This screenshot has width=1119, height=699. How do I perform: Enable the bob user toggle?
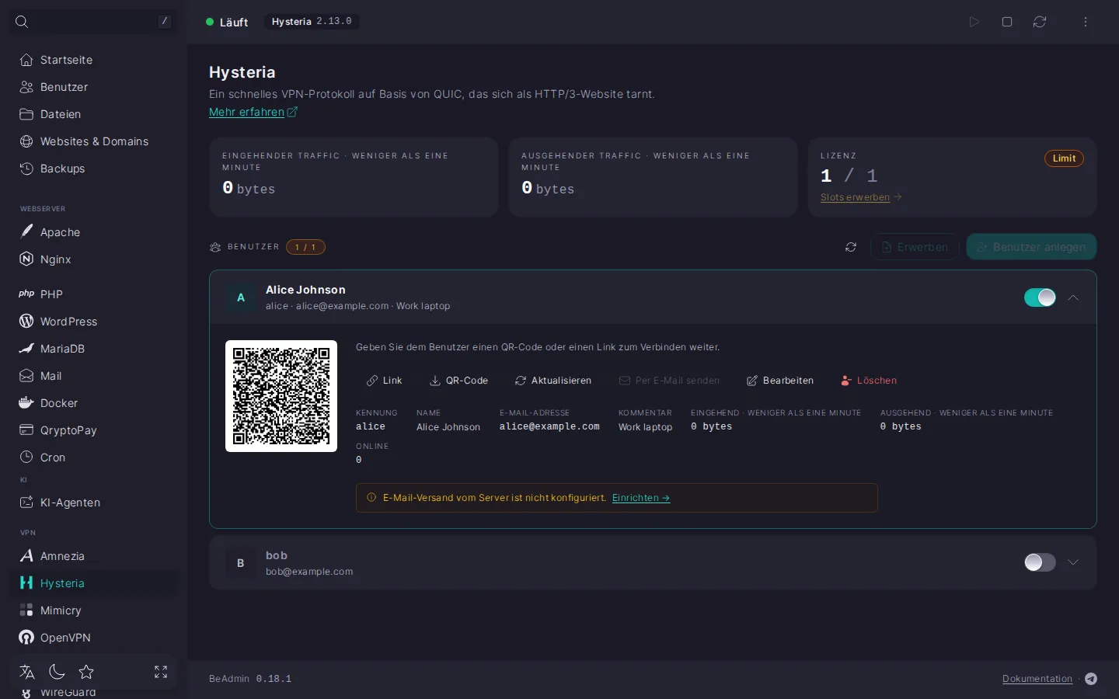(x=1040, y=562)
